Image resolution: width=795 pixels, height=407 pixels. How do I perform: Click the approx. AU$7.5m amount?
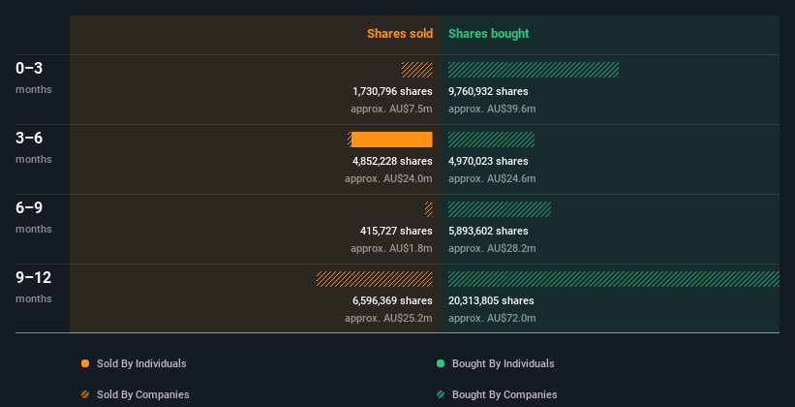tap(391, 110)
